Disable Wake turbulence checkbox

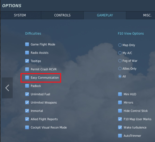point(120,127)
